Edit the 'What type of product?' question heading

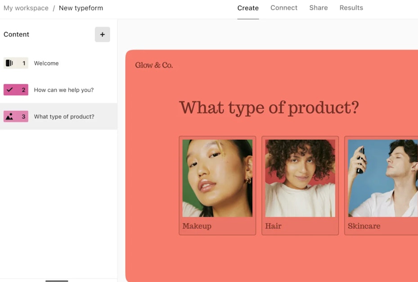(269, 108)
